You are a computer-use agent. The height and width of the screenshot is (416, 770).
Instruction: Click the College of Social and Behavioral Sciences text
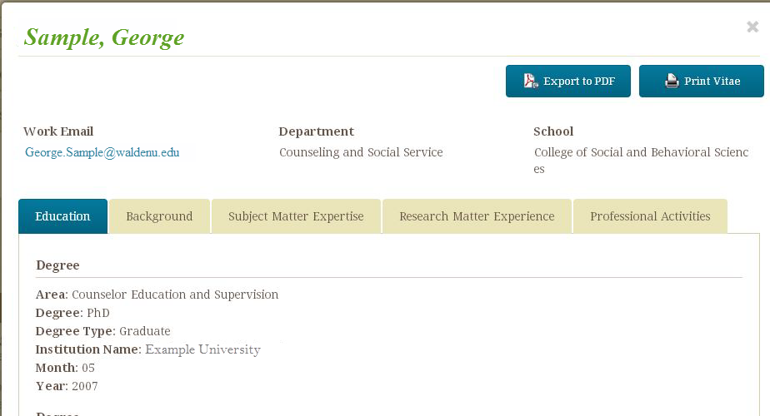point(641,152)
